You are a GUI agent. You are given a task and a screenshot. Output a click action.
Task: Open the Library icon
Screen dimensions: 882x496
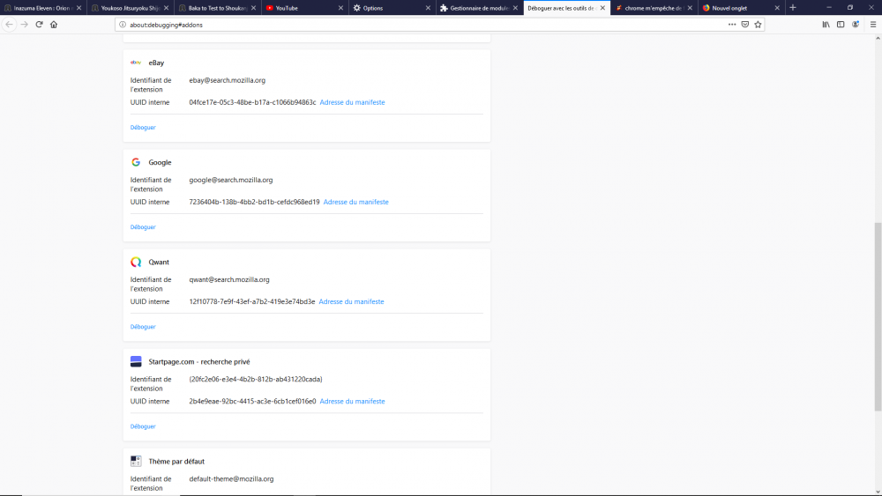tap(826, 25)
